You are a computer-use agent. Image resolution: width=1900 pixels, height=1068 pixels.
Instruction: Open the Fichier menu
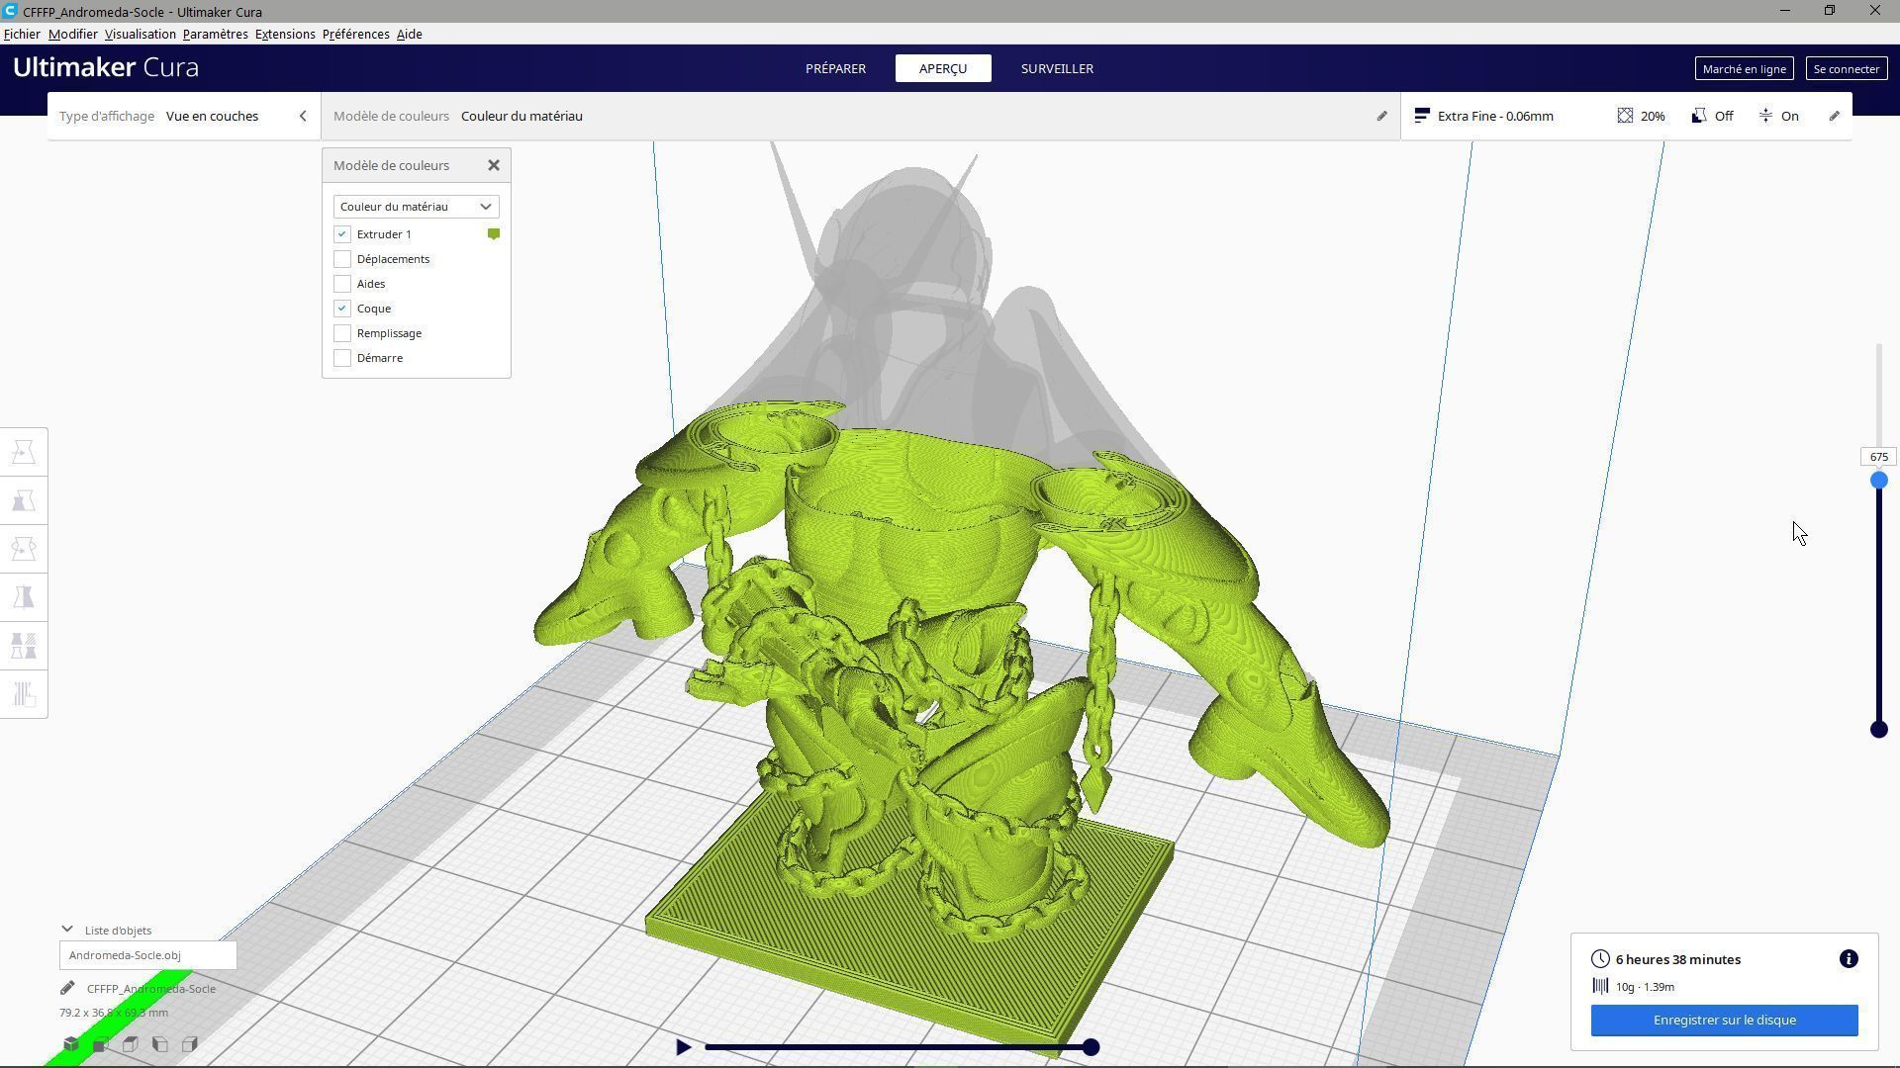(x=22, y=34)
